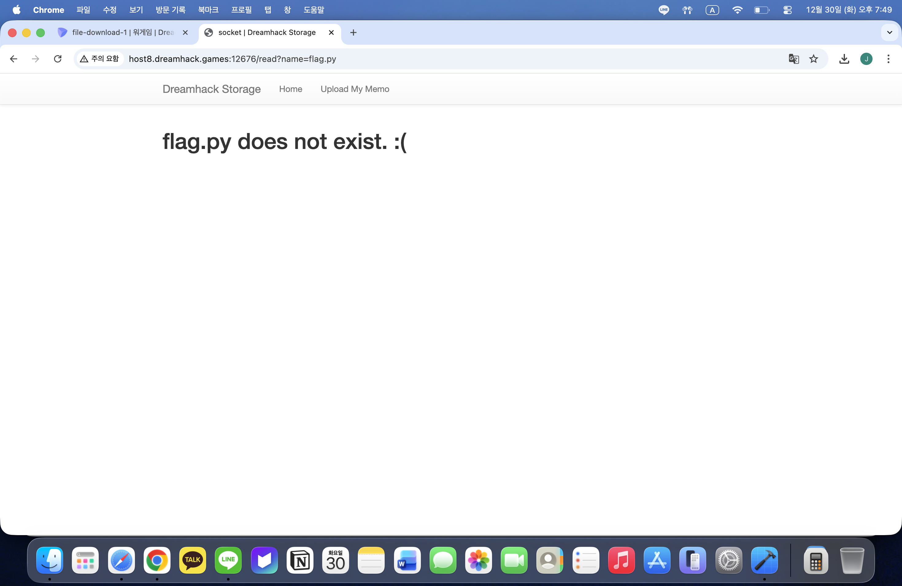This screenshot has width=902, height=586.
Task: Open the input source 'A' menu
Action: [712, 10]
